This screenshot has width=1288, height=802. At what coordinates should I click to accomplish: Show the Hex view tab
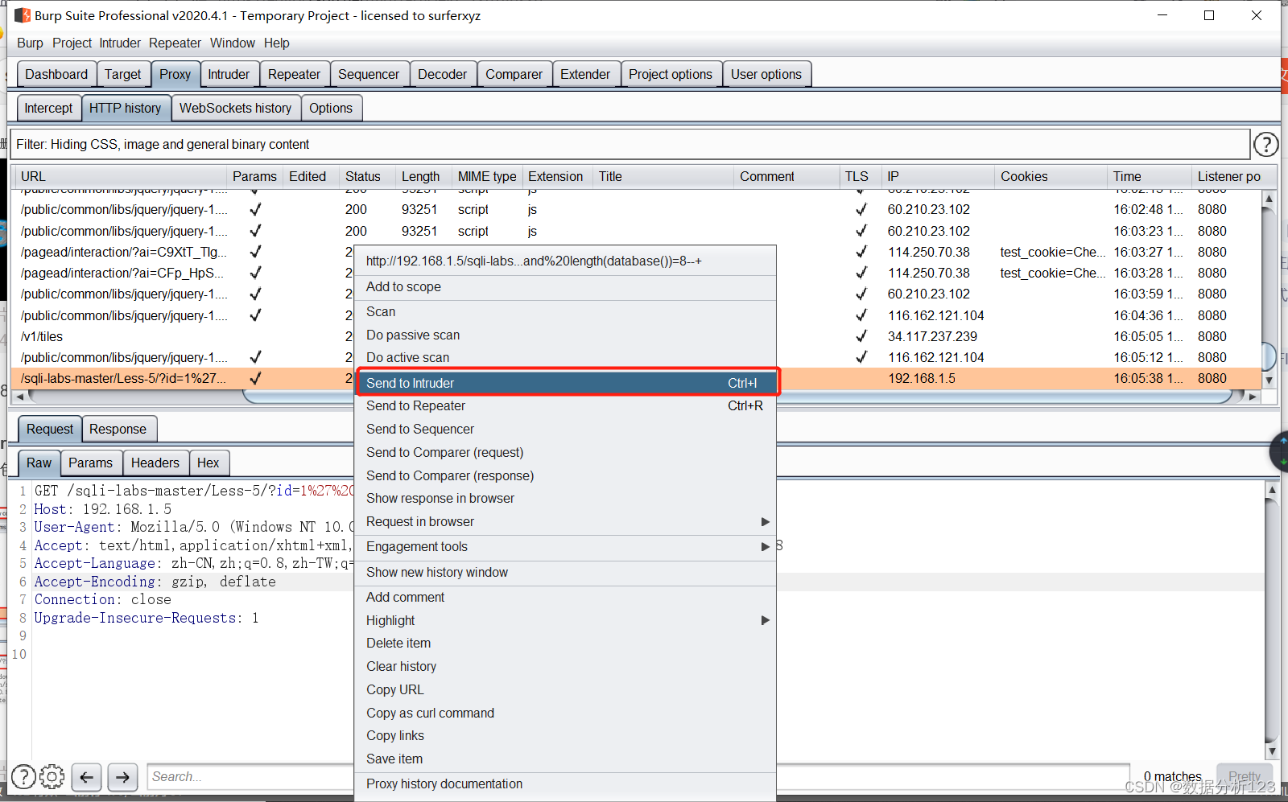tap(208, 463)
